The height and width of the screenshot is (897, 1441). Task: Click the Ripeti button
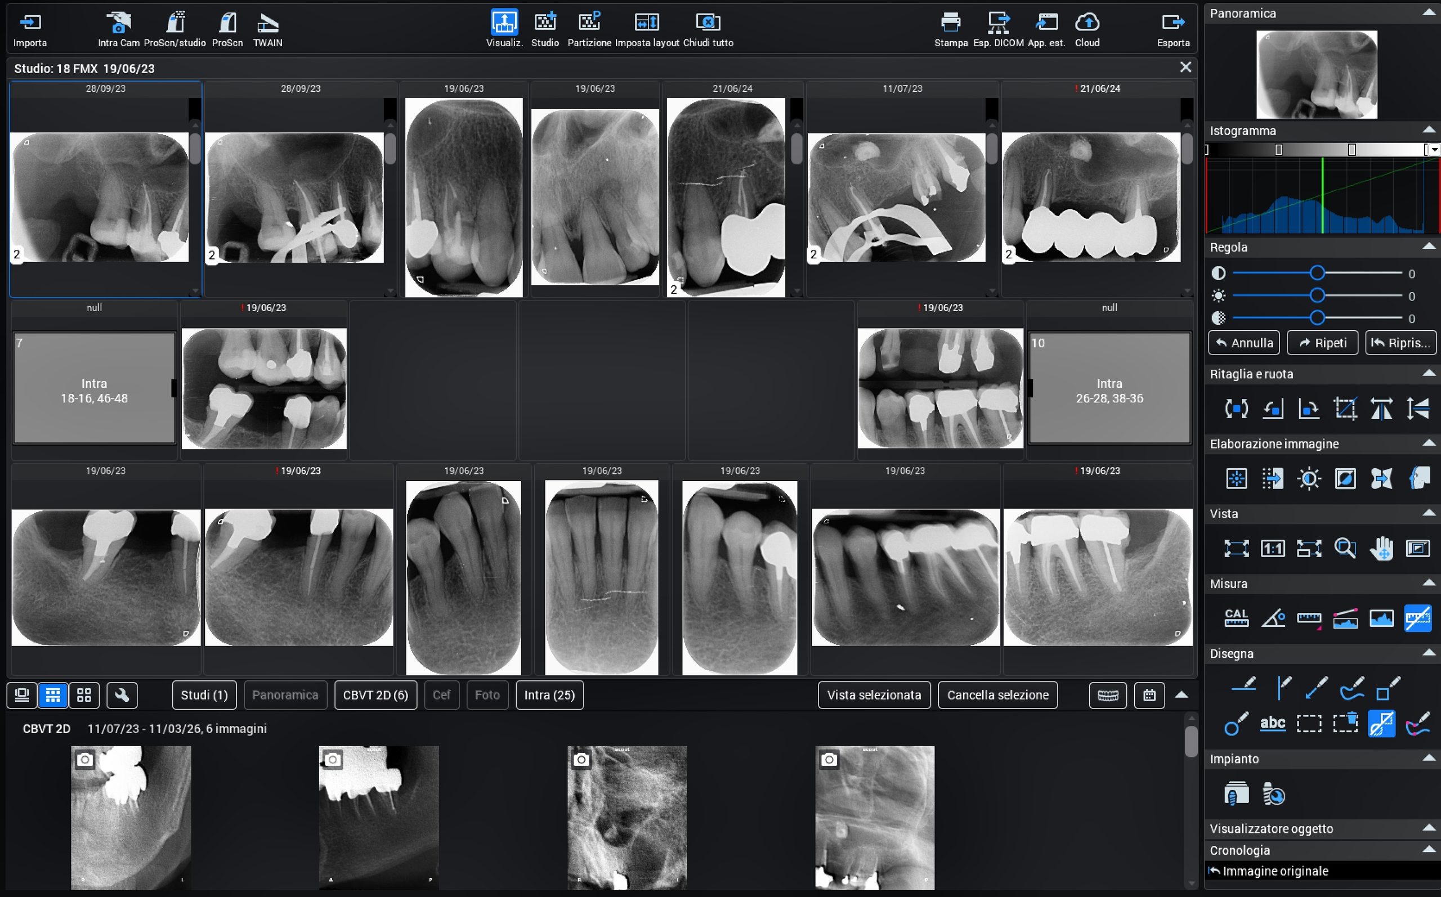[1322, 343]
